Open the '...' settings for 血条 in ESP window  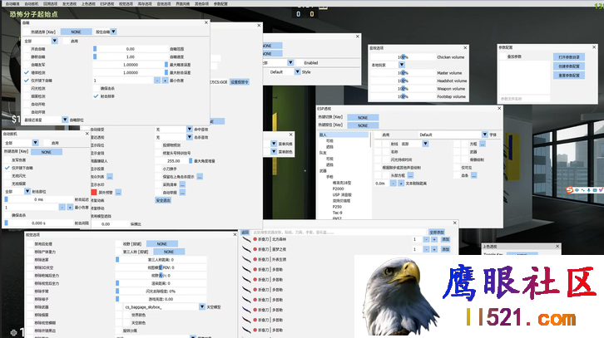(474, 175)
